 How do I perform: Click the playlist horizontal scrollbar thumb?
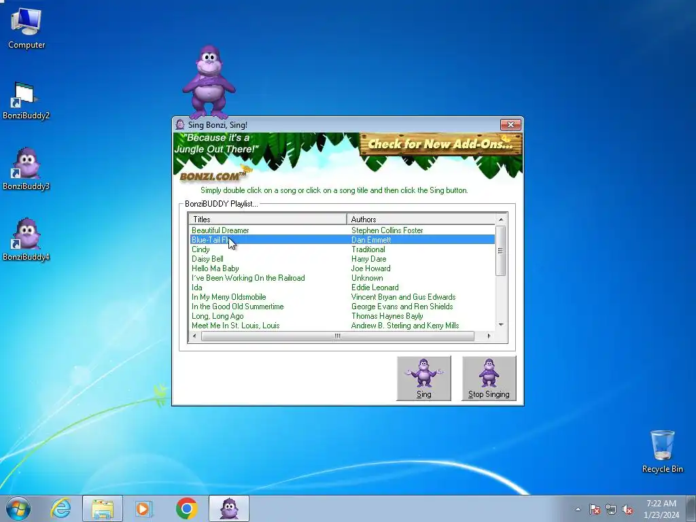pos(337,336)
